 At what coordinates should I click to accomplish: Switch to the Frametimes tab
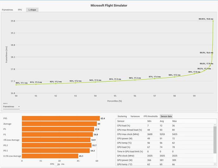coord(7,10)
